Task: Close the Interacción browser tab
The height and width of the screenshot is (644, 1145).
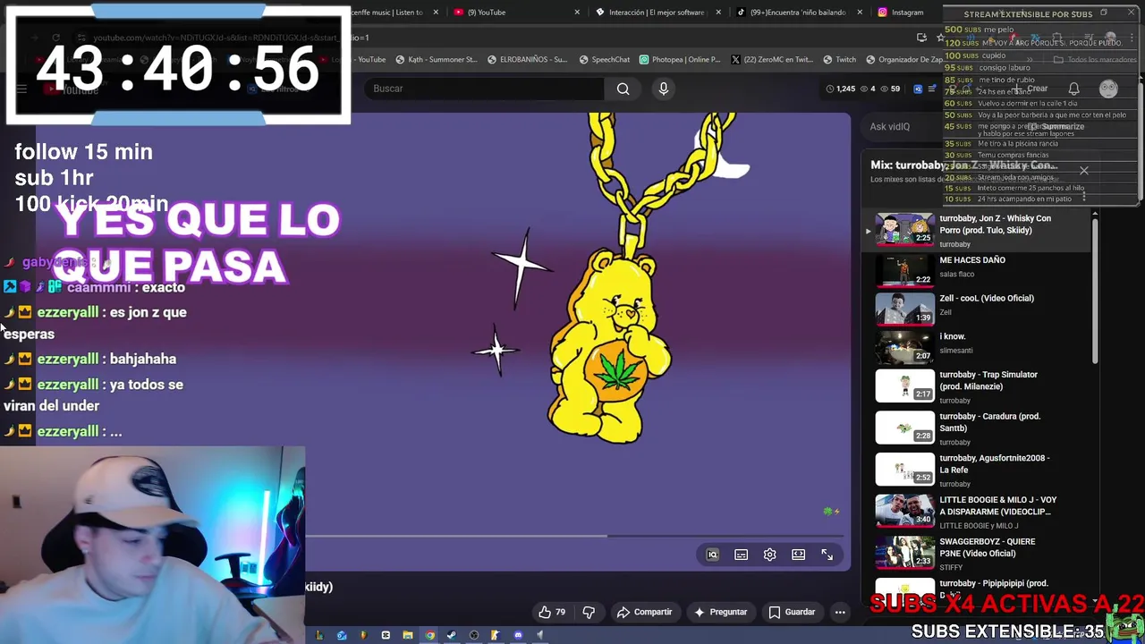Action: point(718,13)
